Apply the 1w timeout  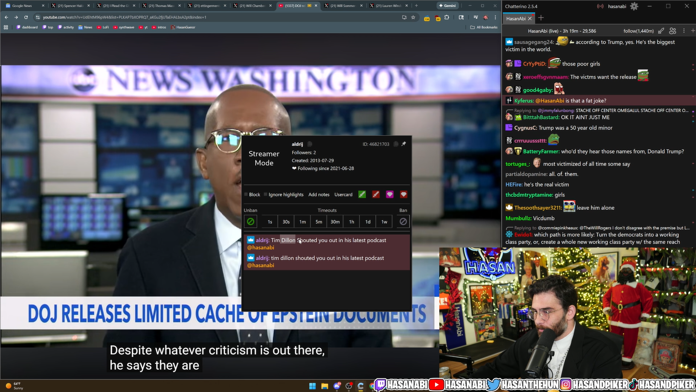click(384, 222)
